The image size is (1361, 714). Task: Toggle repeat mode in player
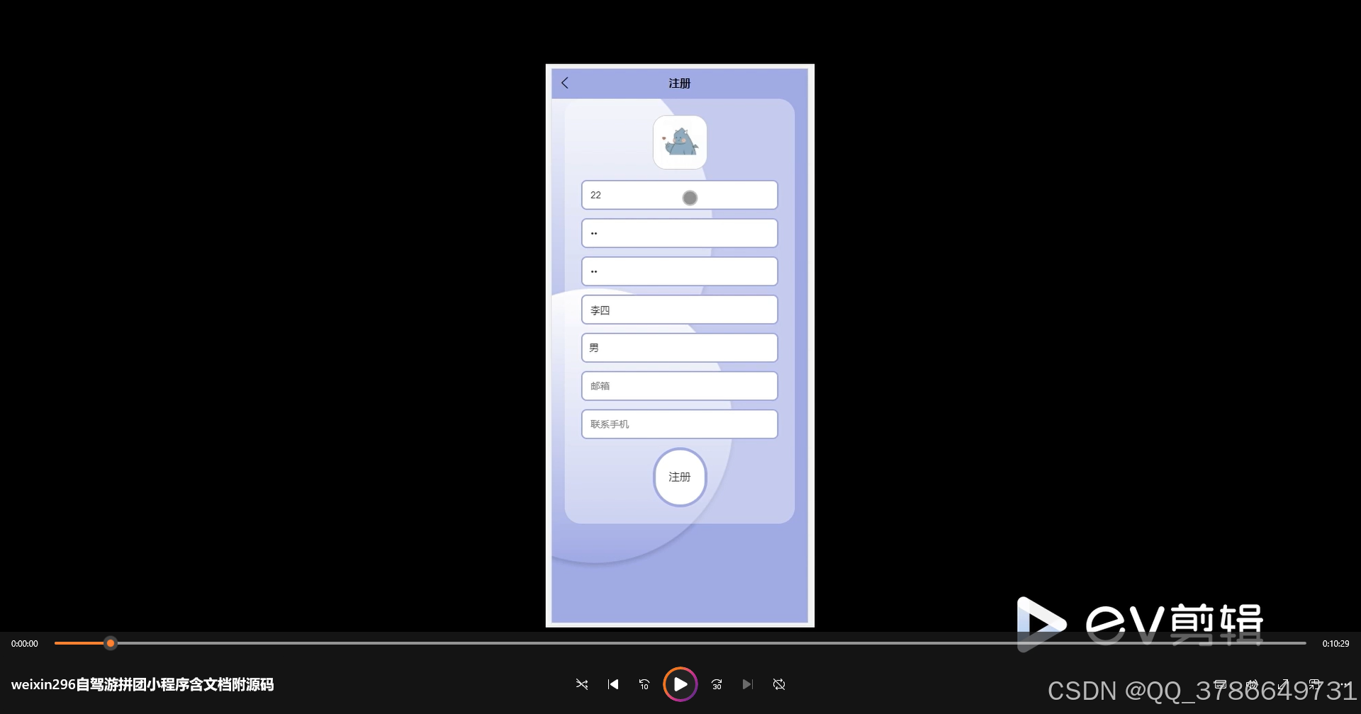coord(779,684)
